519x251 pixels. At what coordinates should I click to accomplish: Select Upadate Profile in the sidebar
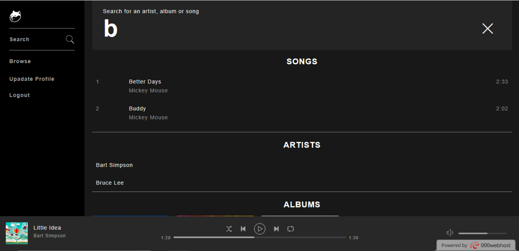coord(32,79)
